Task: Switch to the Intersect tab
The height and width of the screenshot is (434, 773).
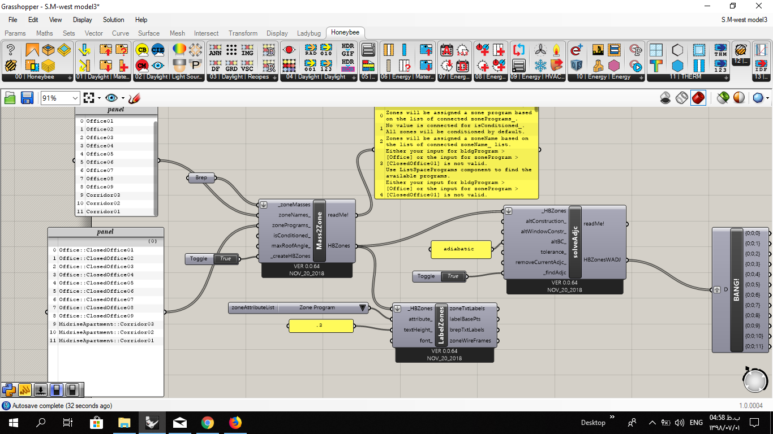Action: click(x=207, y=33)
